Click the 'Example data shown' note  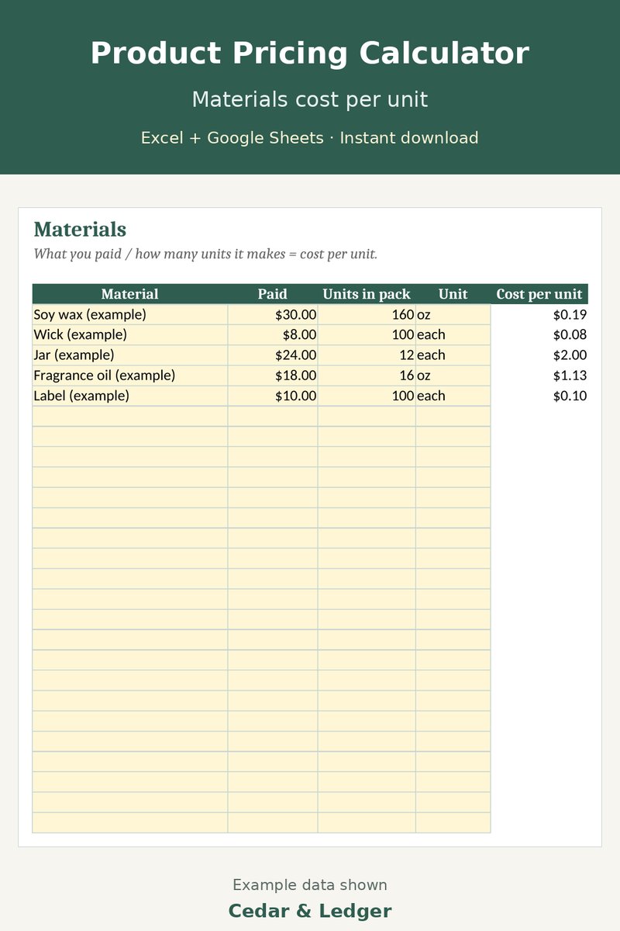point(310,885)
